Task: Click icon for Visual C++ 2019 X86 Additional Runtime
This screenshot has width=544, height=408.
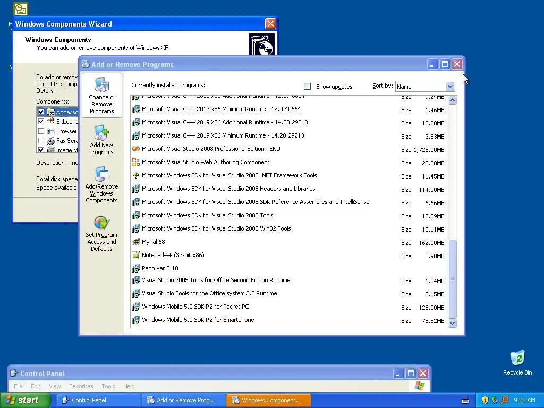Action: 135,122
